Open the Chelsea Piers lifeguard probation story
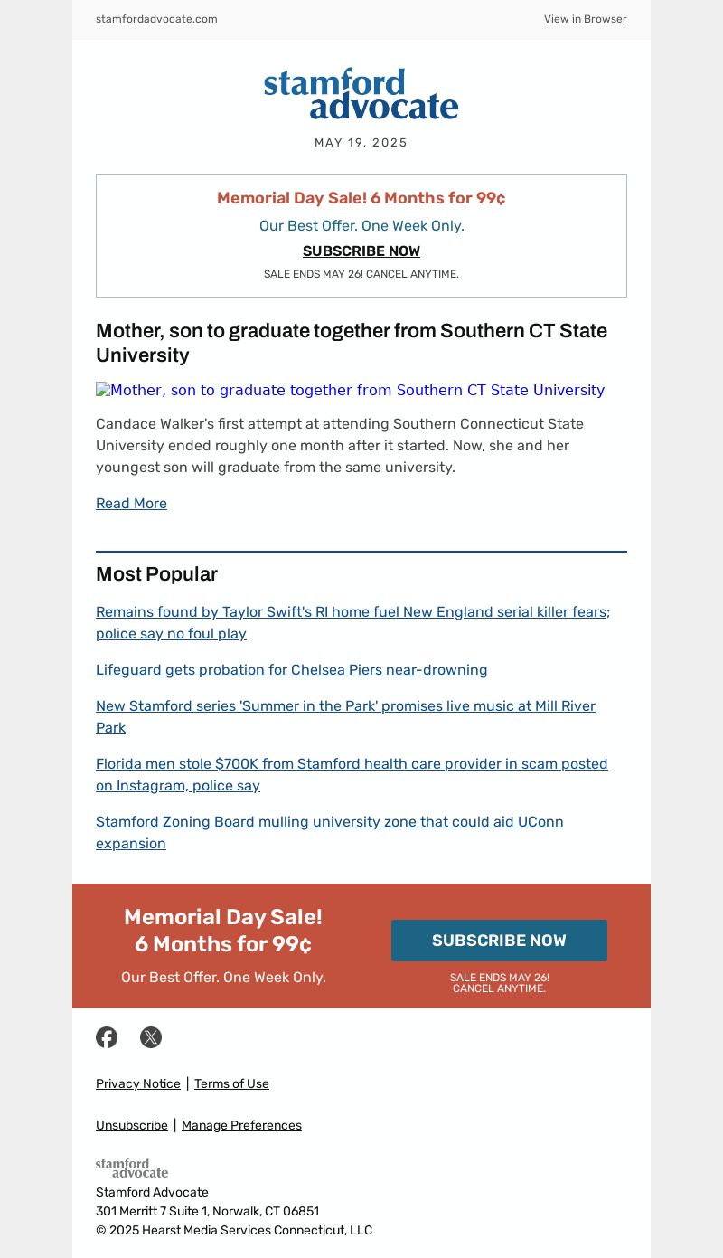723x1258 pixels. point(291,670)
